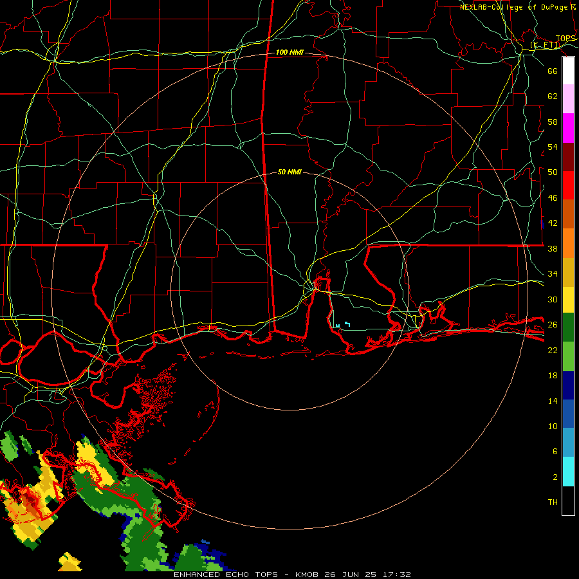Click the "42" legend value
Viewport: 579px width, 579px height.
tap(553, 223)
